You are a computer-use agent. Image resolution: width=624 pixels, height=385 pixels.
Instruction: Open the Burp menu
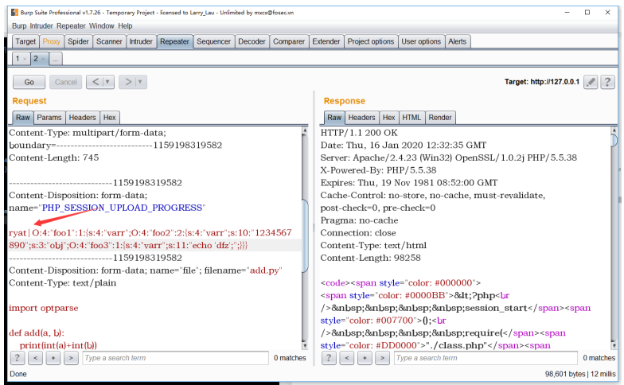(19, 25)
